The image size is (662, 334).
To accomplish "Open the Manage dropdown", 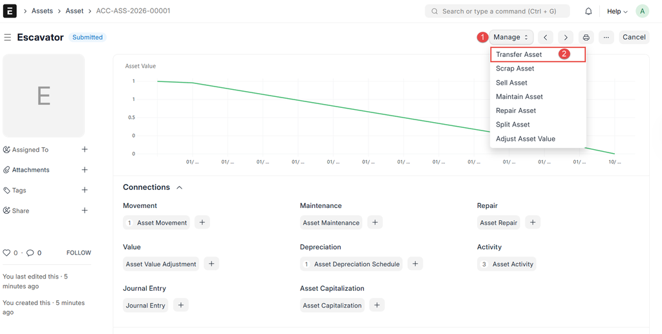I will pyautogui.click(x=511, y=37).
